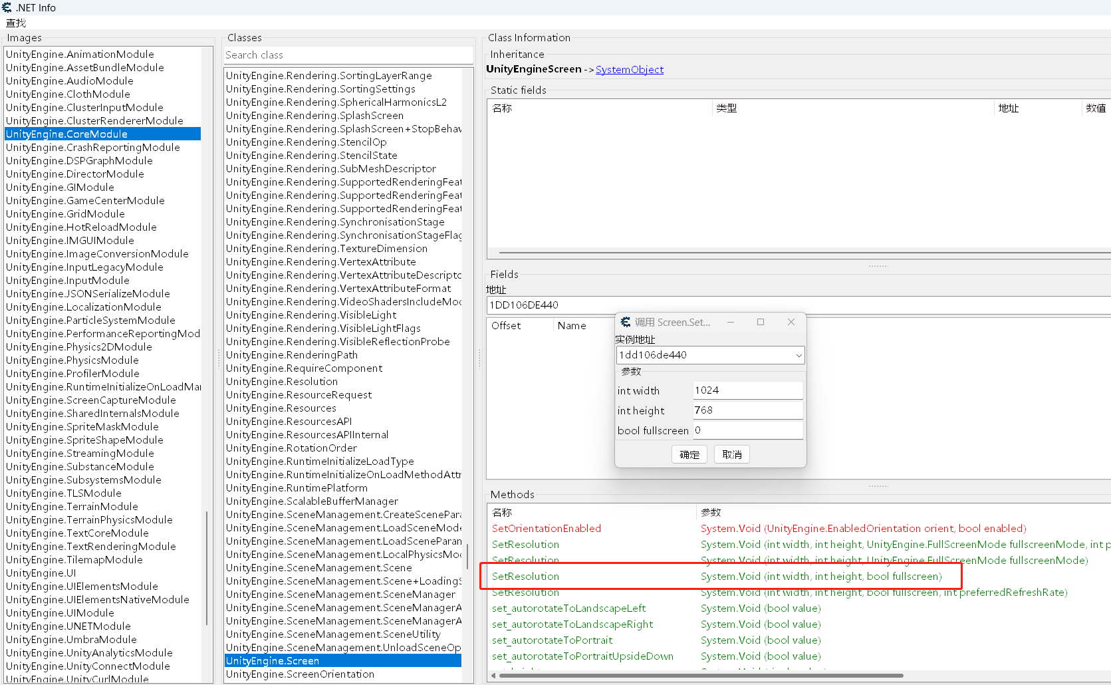Click the Search class input box
Screen dimensions: 1111x685
tap(348, 55)
